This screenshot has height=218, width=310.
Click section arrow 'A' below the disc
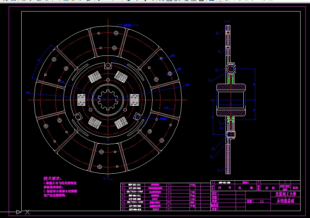pos(104,179)
